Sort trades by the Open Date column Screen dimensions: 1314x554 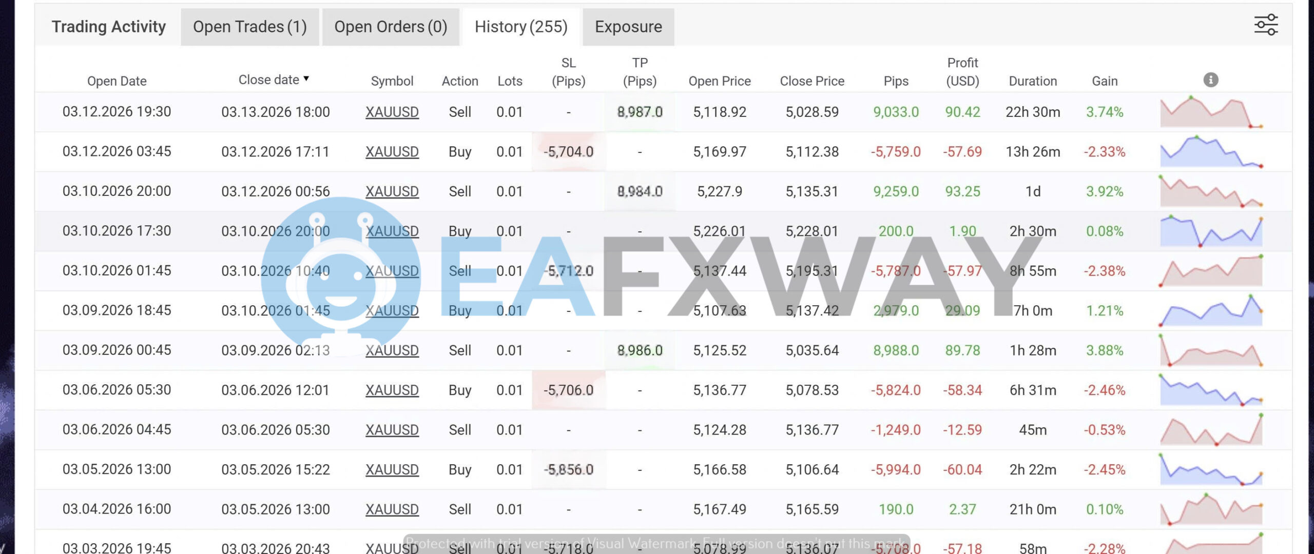tap(117, 81)
